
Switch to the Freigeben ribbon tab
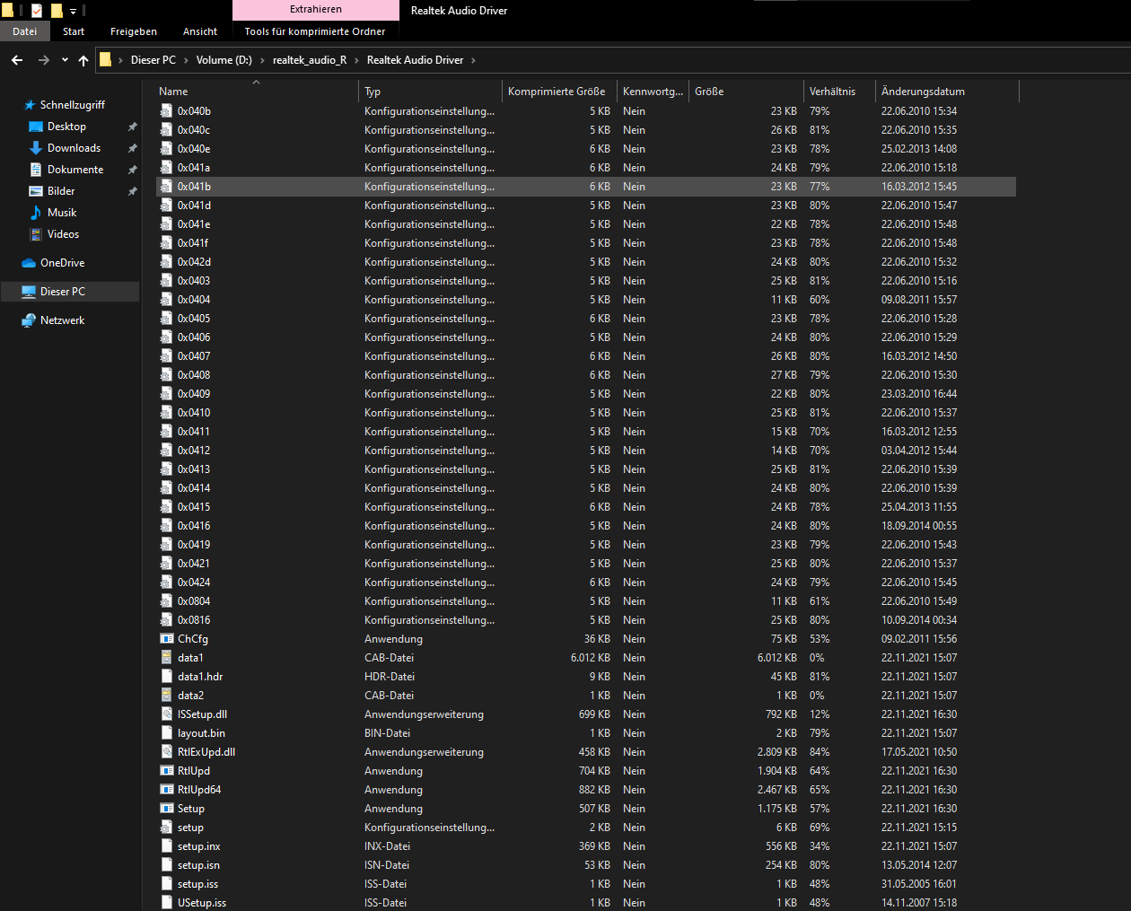point(134,31)
